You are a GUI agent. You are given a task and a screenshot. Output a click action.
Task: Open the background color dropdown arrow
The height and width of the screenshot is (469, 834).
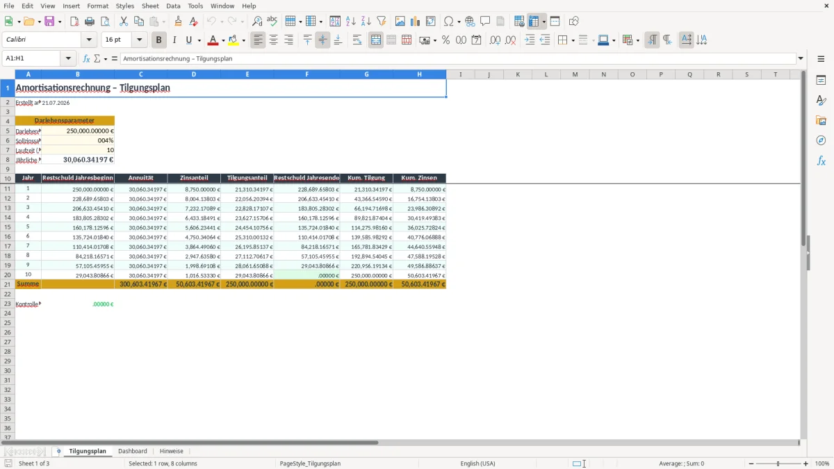point(244,40)
